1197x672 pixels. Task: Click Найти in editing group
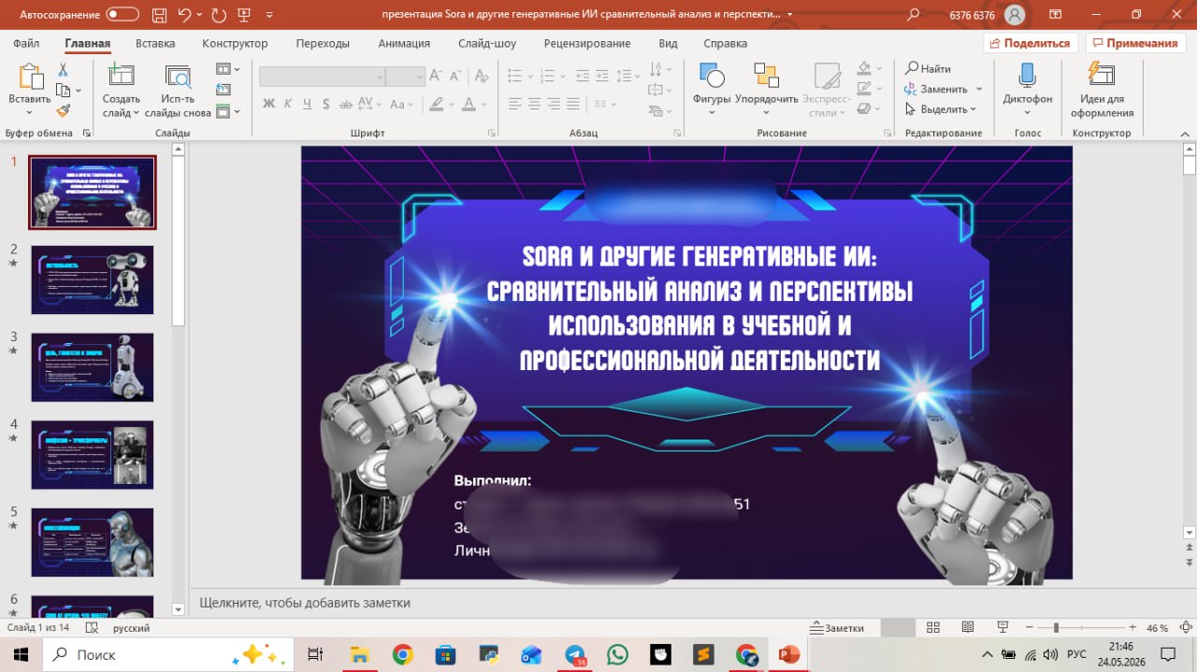[x=929, y=69]
